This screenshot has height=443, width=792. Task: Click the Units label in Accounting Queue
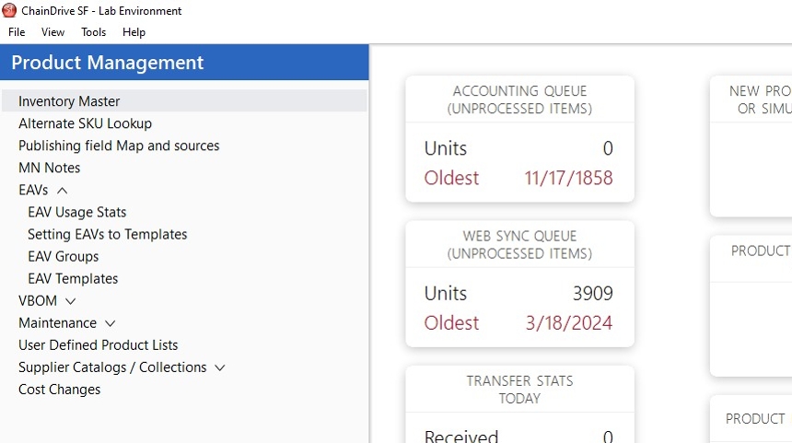[x=446, y=148]
